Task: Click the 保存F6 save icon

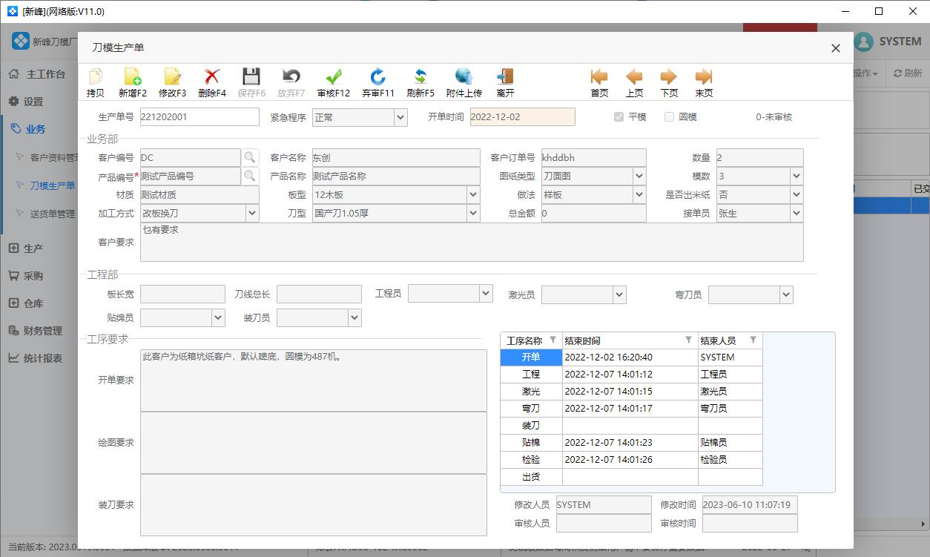Action: pos(251,76)
